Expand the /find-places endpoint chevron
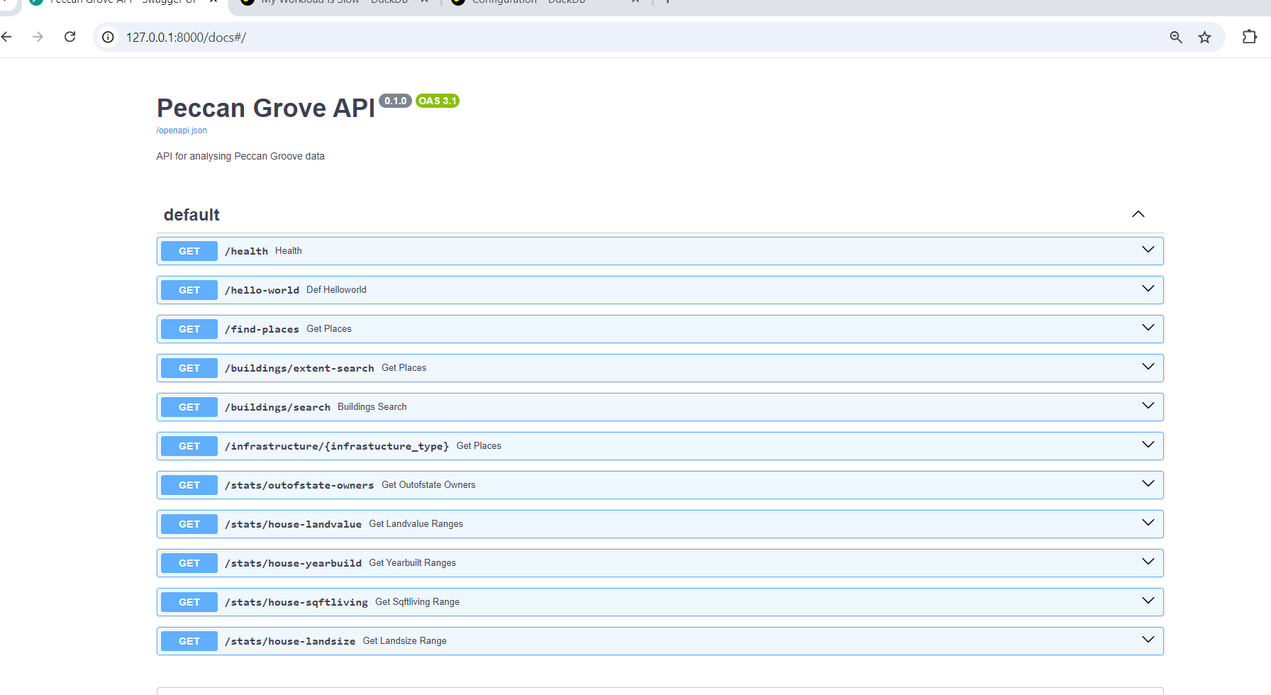Screen dimensions: 1271x695 pos(1148,328)
